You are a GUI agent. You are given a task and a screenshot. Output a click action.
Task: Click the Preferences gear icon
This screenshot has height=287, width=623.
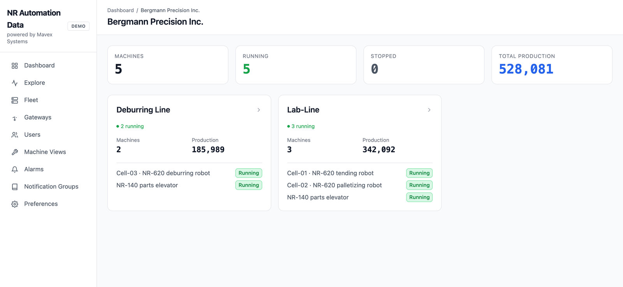point(15,204)
